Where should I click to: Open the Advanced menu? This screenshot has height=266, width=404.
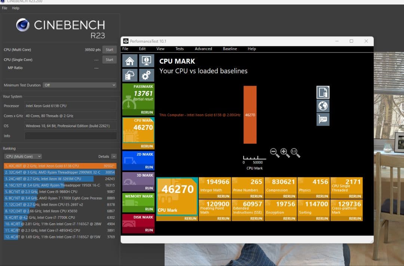(203, 49)
